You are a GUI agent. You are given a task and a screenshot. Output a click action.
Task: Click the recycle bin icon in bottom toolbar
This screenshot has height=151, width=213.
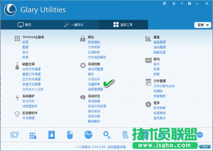[x=125, y=135]
